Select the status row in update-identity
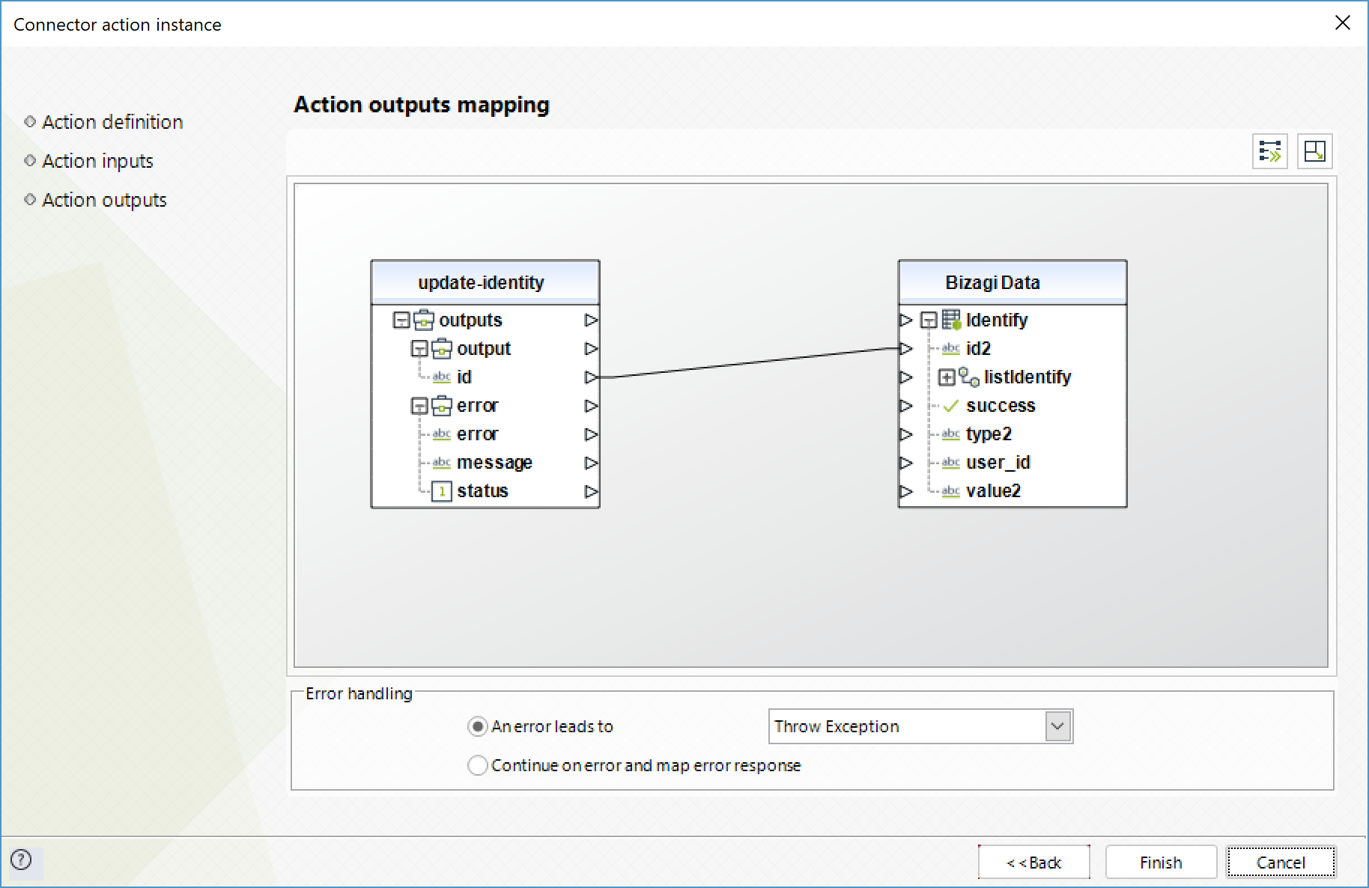The height and width of the screenshot is (888, 1369). [485, 491]
